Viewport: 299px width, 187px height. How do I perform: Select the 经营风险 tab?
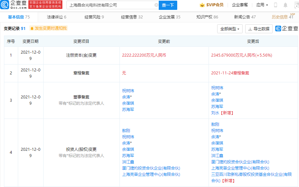[94, 17]
